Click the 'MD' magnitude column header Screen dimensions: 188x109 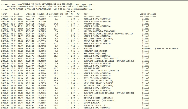pos(66,14)
